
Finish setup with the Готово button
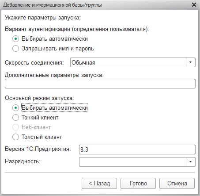click(138, 184)
